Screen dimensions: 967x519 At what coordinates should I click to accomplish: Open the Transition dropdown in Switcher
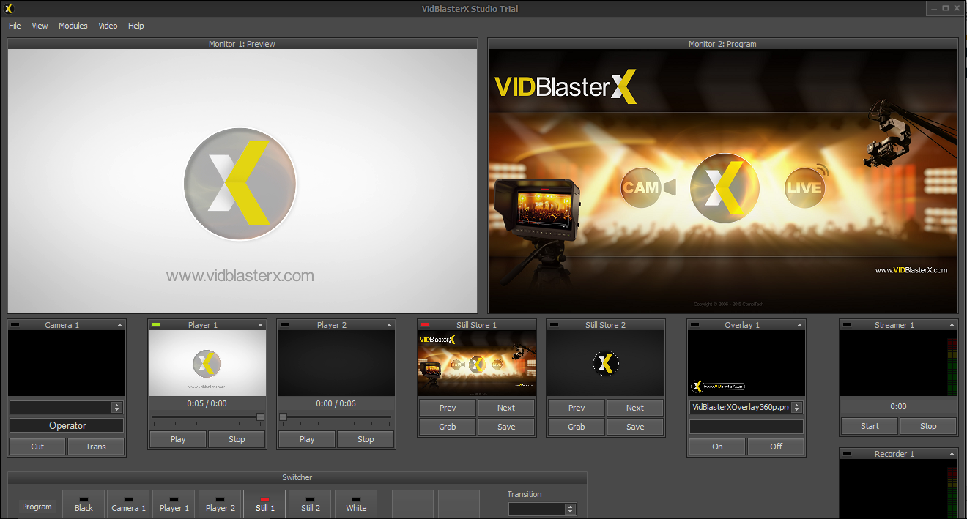[x=570, y=509]
